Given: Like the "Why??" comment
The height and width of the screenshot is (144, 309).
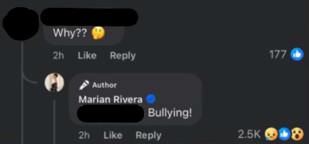Looking at the screenshot, I should pyautogui.click(x=87, y=56).
